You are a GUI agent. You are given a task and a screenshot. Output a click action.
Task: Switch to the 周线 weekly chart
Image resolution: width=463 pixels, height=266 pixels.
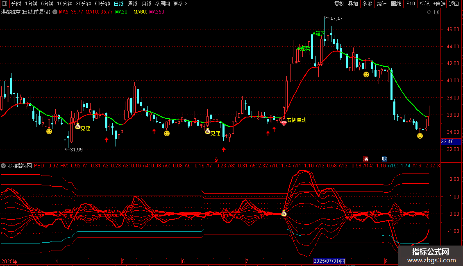133,4
